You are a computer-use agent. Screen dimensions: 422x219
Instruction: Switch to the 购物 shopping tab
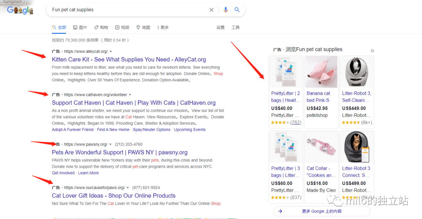pos(101,27)
